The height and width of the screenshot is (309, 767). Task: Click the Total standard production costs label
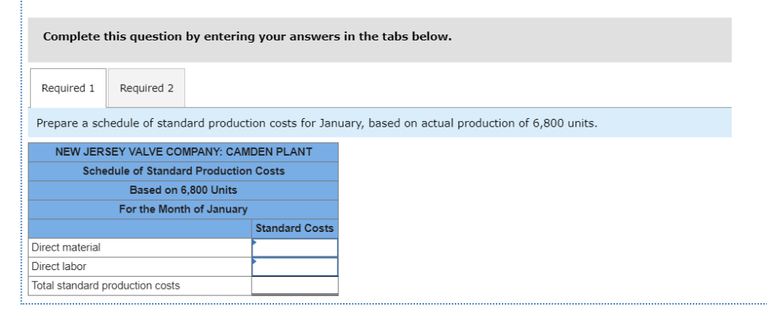(x=106, y=286)
